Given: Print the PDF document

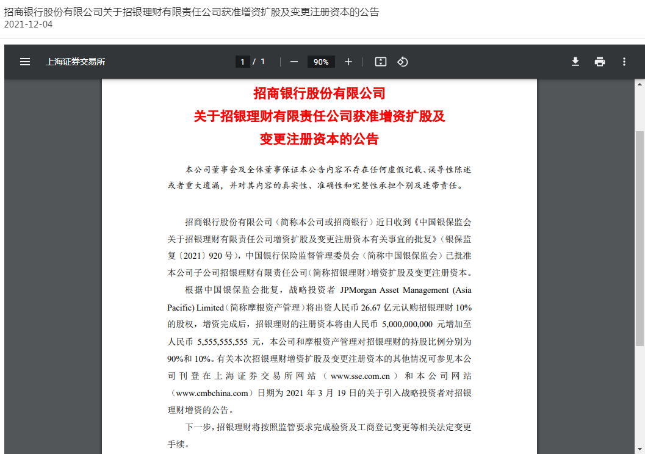Looking at the screenshot, I should coord(600,62).
